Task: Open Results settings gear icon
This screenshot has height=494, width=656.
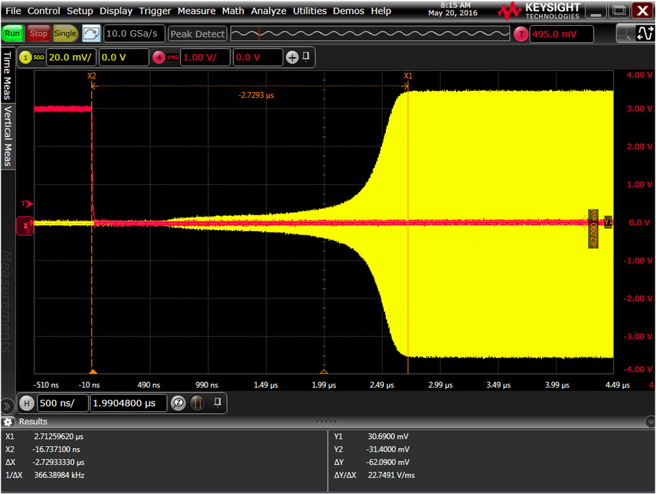Action: point(8,422)
